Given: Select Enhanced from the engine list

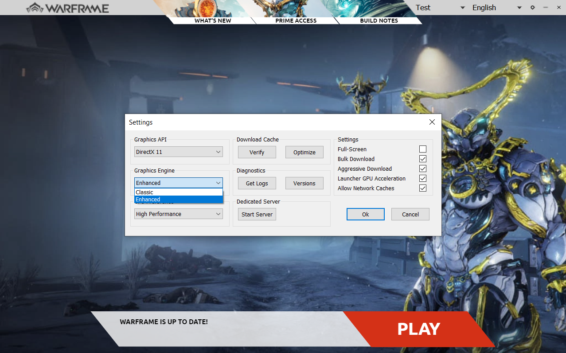Looking at the screenshot, I should 179,199.
